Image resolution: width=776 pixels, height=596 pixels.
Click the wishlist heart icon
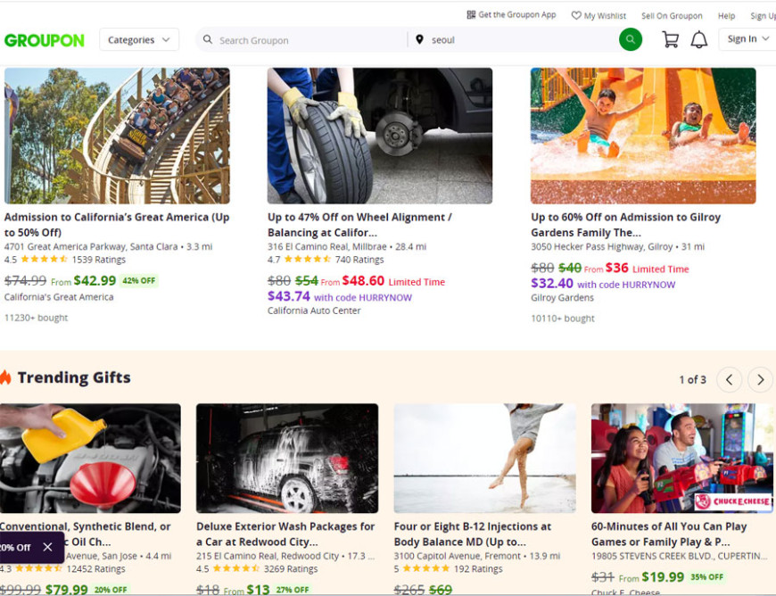coord(576,15)
